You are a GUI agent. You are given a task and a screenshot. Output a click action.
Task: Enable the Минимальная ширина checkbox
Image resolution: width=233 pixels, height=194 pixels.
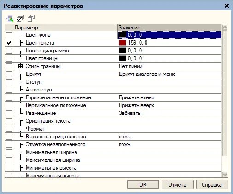pos(9,152)
